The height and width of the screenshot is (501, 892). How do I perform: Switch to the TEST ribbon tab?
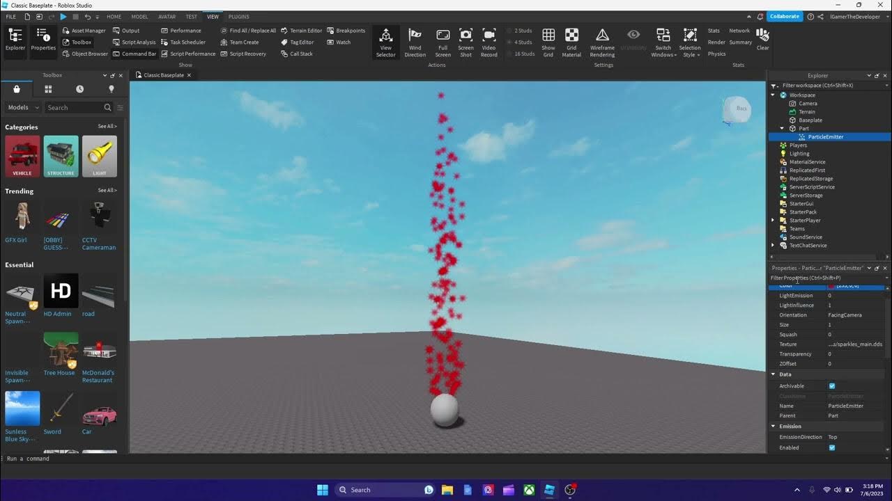tap(191, 17)
